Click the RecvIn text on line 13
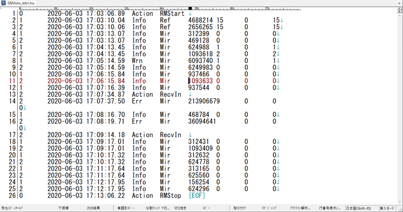This screenshot has width=403, height=212. coord(171,94)
